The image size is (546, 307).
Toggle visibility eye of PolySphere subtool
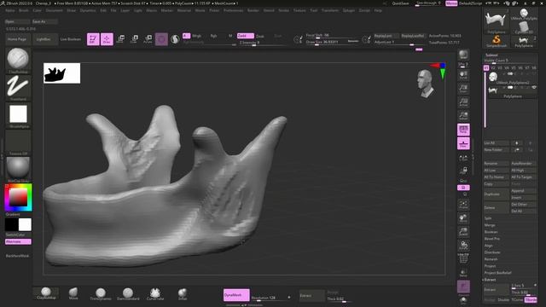534,87
